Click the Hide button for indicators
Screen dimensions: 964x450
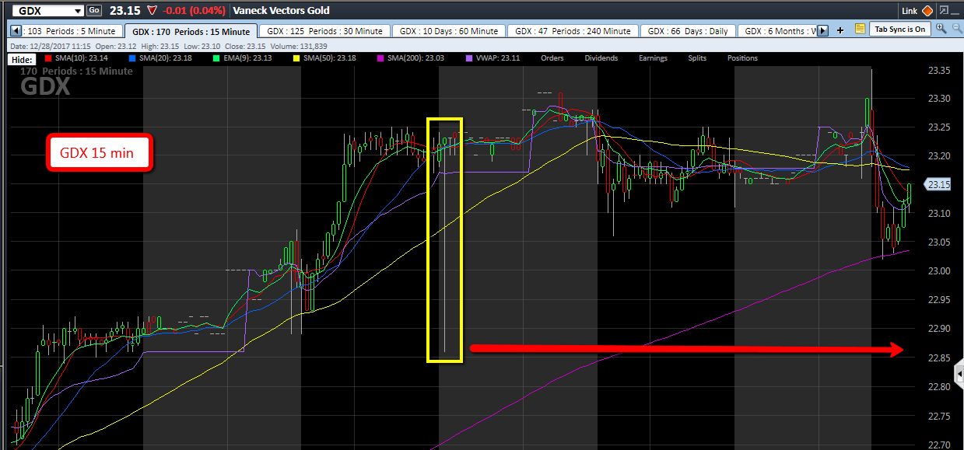21,59
